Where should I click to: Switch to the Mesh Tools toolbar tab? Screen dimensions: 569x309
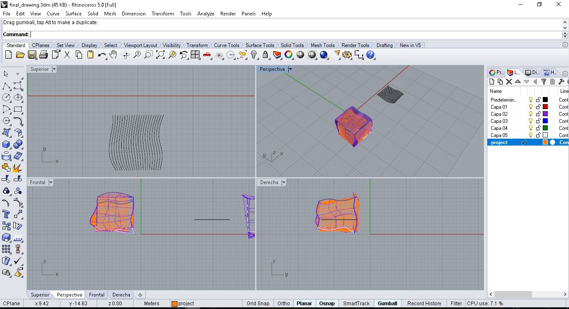[x=322, y=45]
